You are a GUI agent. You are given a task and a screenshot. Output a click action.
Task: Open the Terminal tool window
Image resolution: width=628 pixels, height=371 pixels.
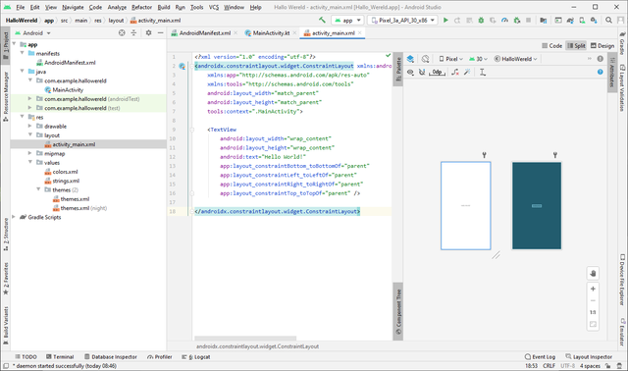tap(60, 357)
